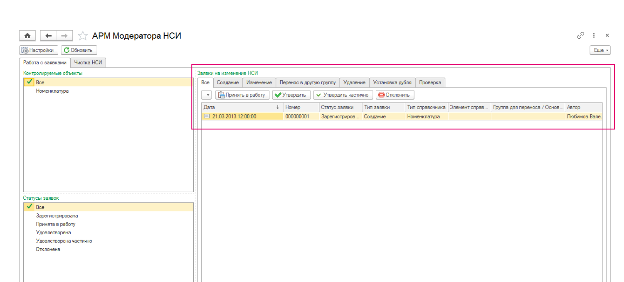Click the Home icon button
Viewport: 624px width, 282px height.
[27, 36]
